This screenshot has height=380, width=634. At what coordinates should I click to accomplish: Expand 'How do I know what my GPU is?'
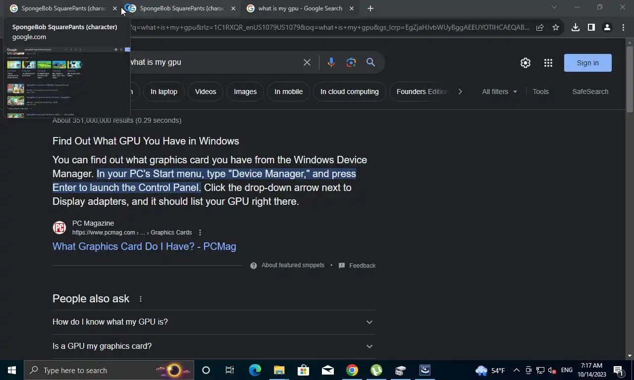click(213, 322)
